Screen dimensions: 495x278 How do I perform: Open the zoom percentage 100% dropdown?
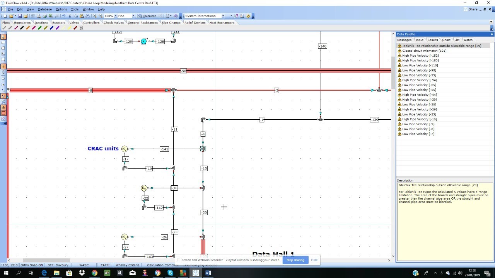[115, 16]
